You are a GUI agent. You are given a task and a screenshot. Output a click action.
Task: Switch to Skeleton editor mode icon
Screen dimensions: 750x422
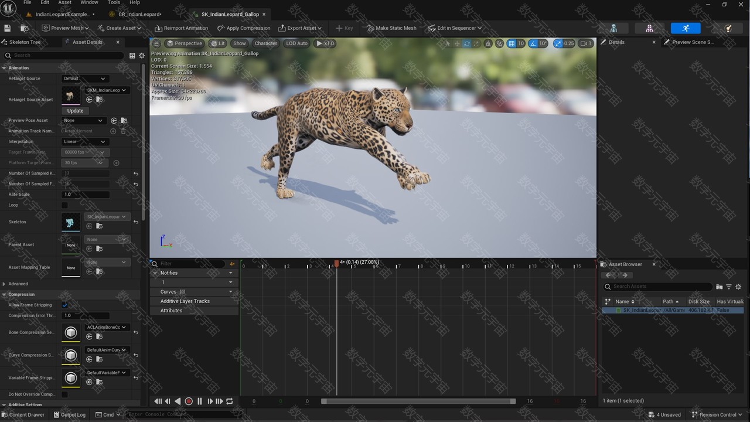(x=613, y=28)
